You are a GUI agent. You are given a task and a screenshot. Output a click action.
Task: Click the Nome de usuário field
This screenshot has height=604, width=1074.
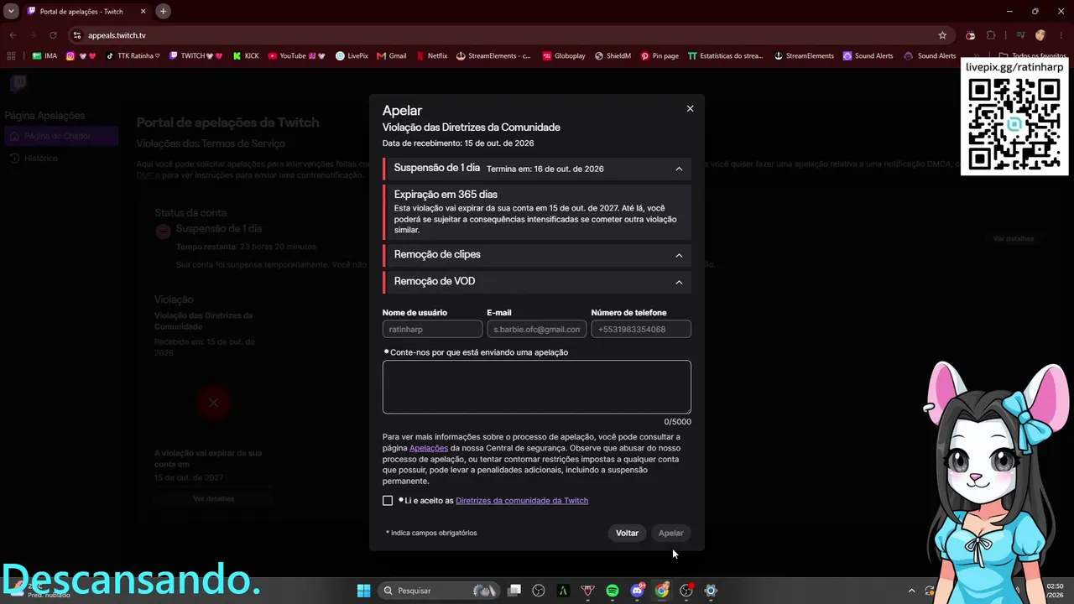(x=432, y=330)
